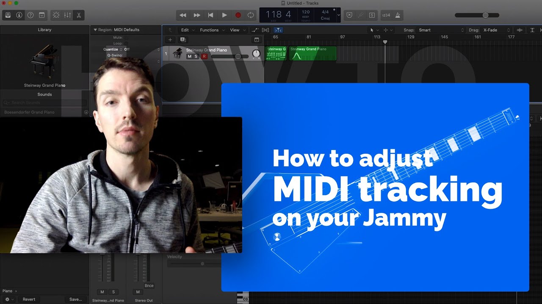The height and width of the screenshot is (304, 542).
Task: Mute the Steinway Grand Piano track
Action: (189, 57)
